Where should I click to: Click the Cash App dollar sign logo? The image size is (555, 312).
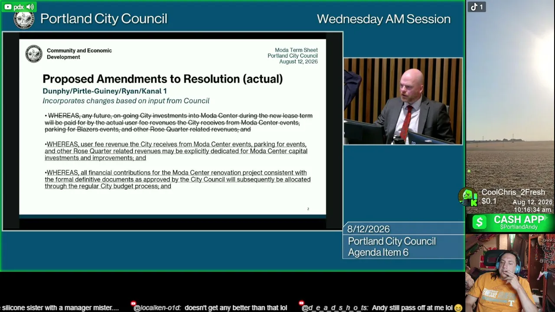click(479, 222)
